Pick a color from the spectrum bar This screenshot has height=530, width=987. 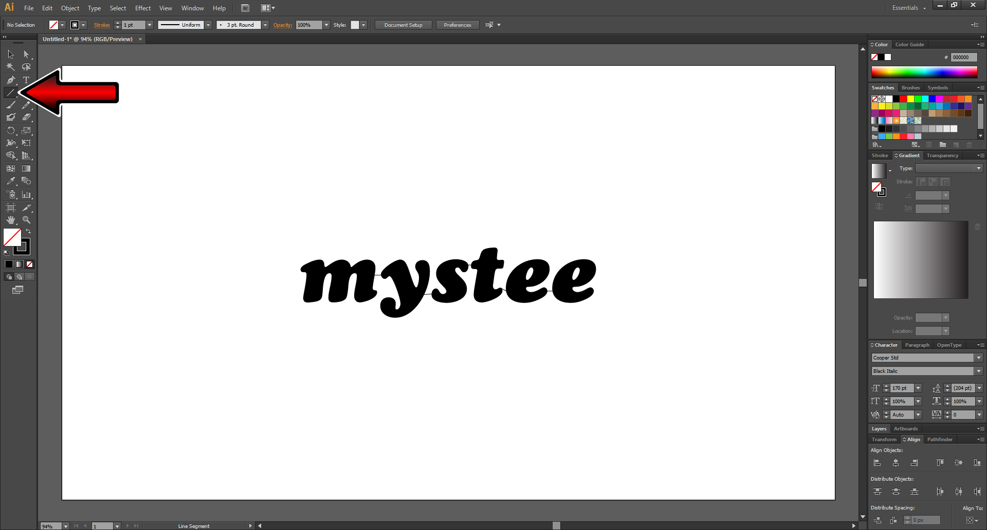(924, 72)
